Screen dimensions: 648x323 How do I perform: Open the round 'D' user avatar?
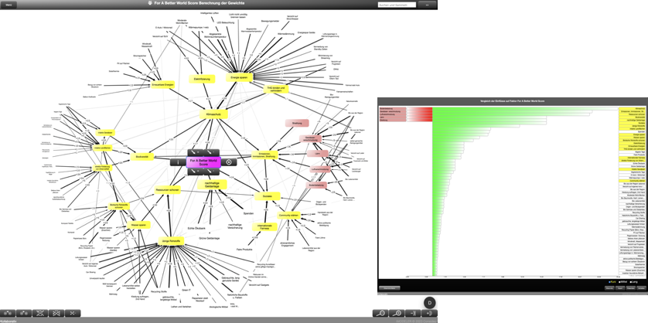click(x=429, y=303)
